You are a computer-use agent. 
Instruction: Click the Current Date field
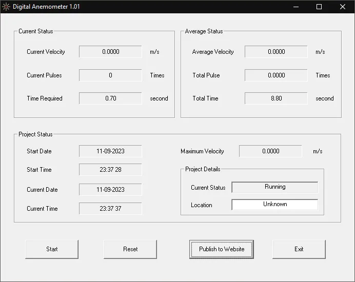point(110,190)
